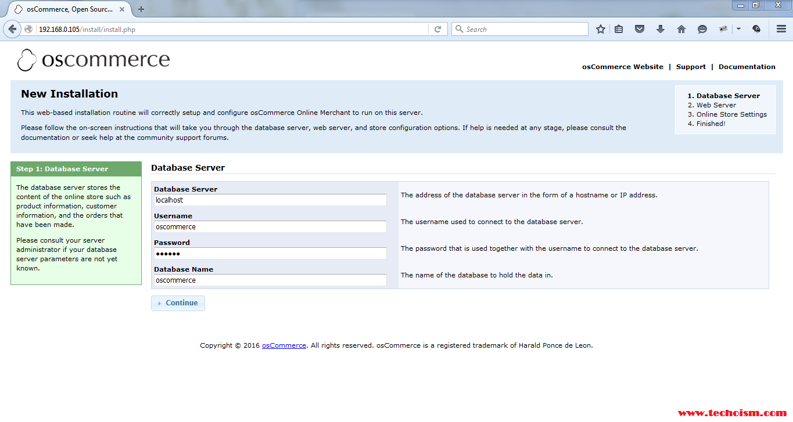Click the site identity globe icon
This screenshot has height=422, width=793.
pos(28,29)
